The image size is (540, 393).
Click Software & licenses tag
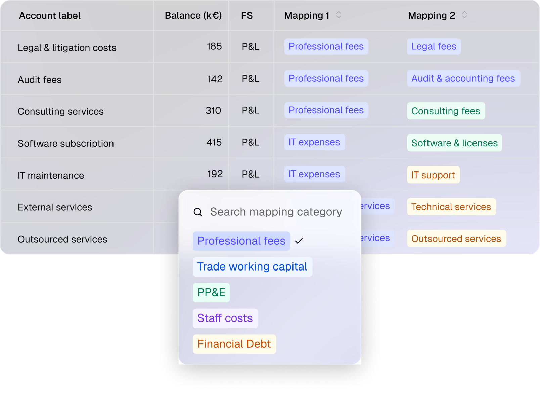coord(455,143)
